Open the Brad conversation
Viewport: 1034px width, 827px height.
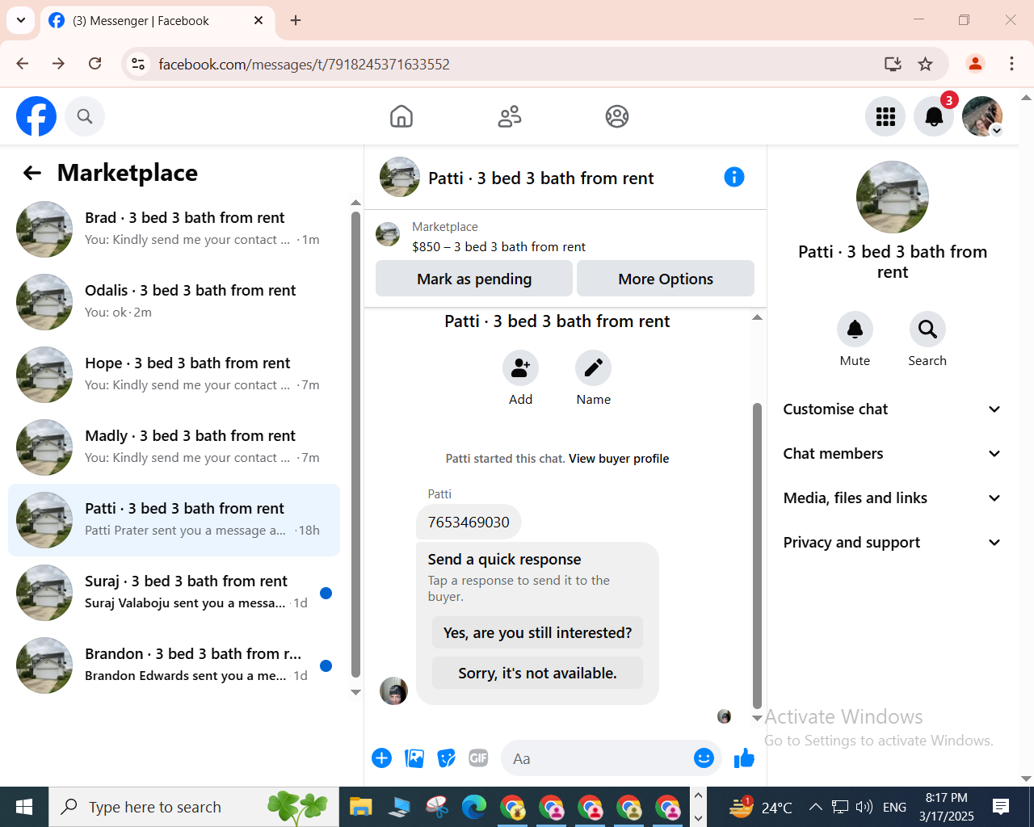point(174,229)
